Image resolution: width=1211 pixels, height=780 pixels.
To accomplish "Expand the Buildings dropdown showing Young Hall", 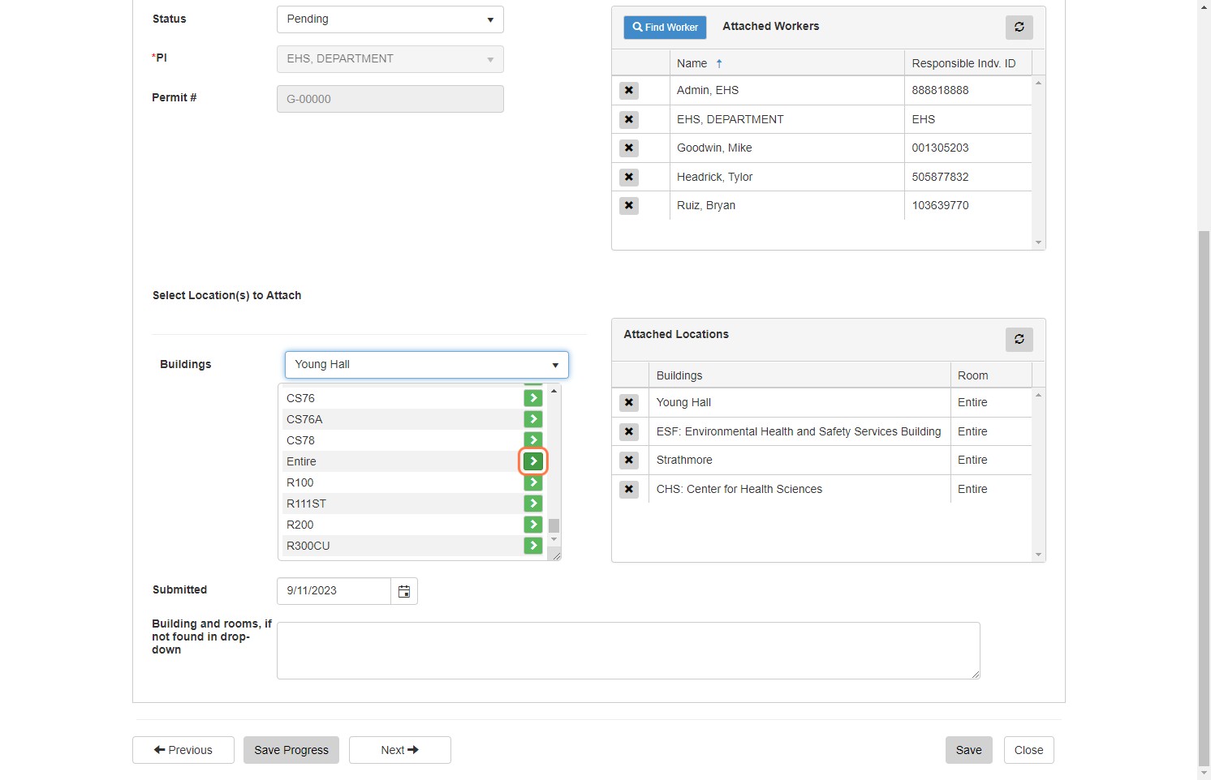I will [427, 365].
